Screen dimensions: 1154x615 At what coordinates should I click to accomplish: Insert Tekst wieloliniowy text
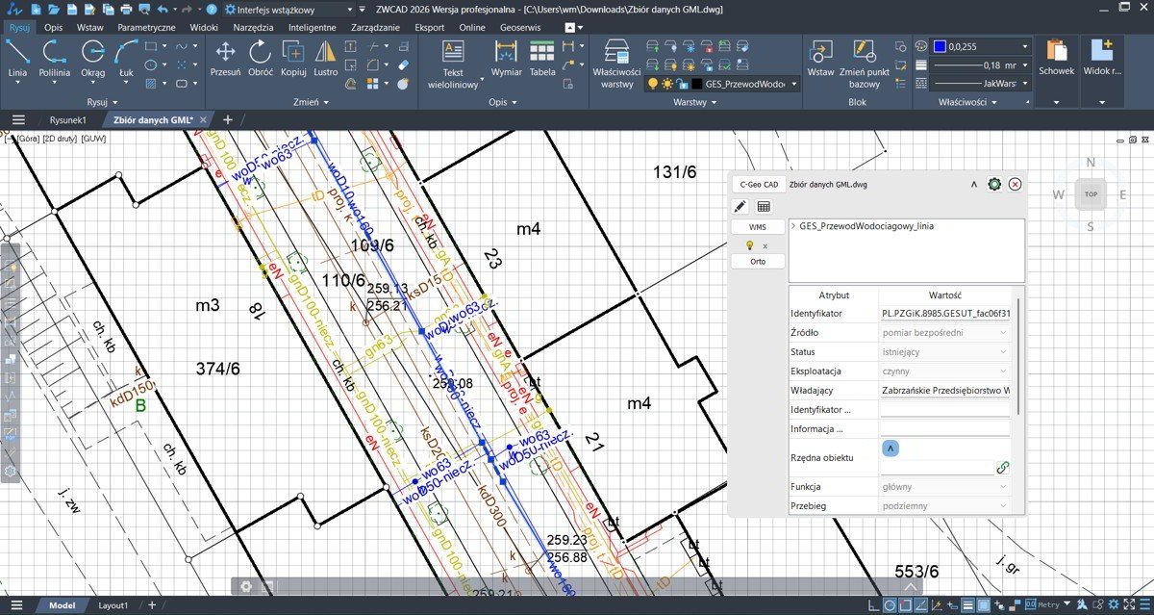453,64
